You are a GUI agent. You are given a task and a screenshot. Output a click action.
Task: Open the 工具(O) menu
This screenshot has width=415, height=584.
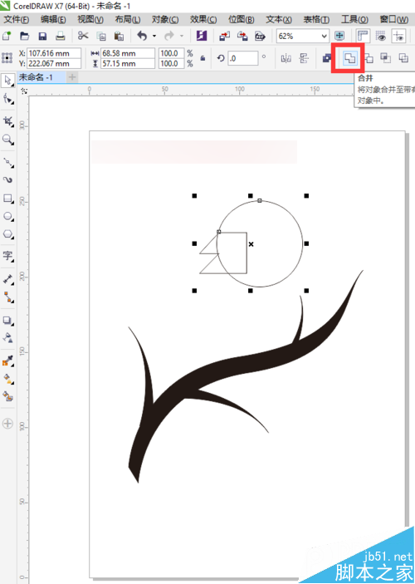tap(354, 19)
